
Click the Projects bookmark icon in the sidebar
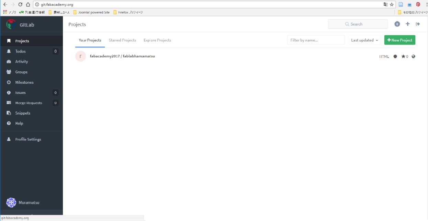[x=9, y=41]
